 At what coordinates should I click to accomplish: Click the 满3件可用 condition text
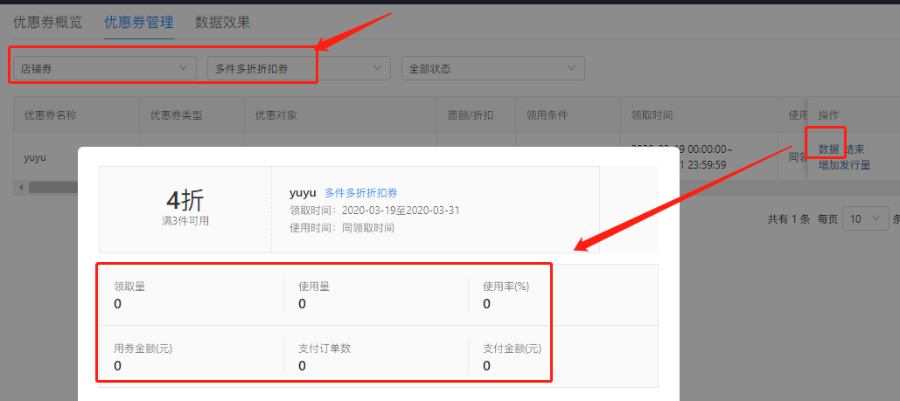click(185, 221)
